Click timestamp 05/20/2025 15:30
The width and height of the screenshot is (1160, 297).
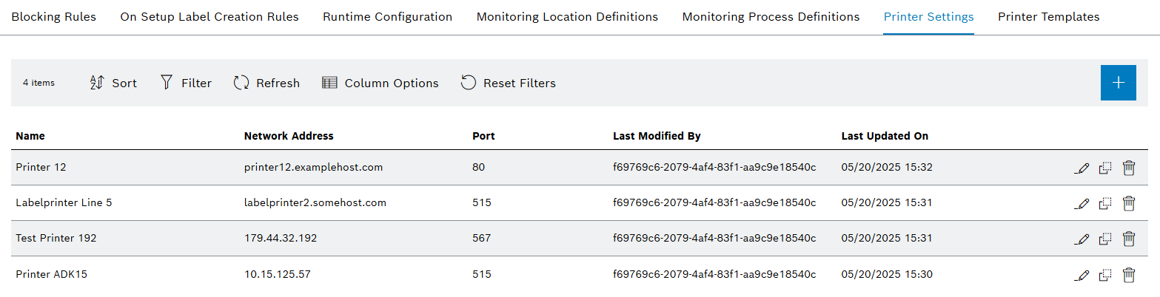(887, 274)
